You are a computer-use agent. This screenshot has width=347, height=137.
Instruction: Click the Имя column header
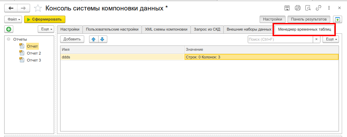(x=122, y=49)
